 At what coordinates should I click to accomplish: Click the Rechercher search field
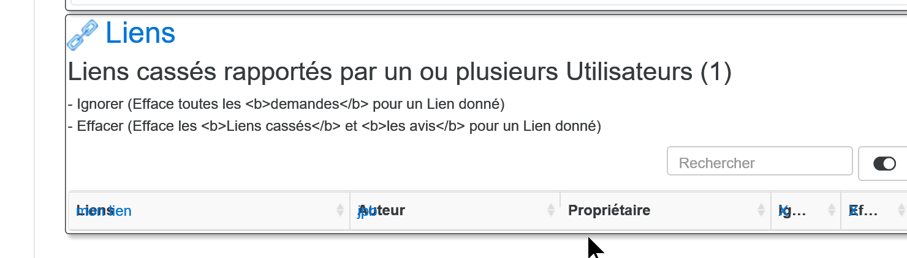759,161
